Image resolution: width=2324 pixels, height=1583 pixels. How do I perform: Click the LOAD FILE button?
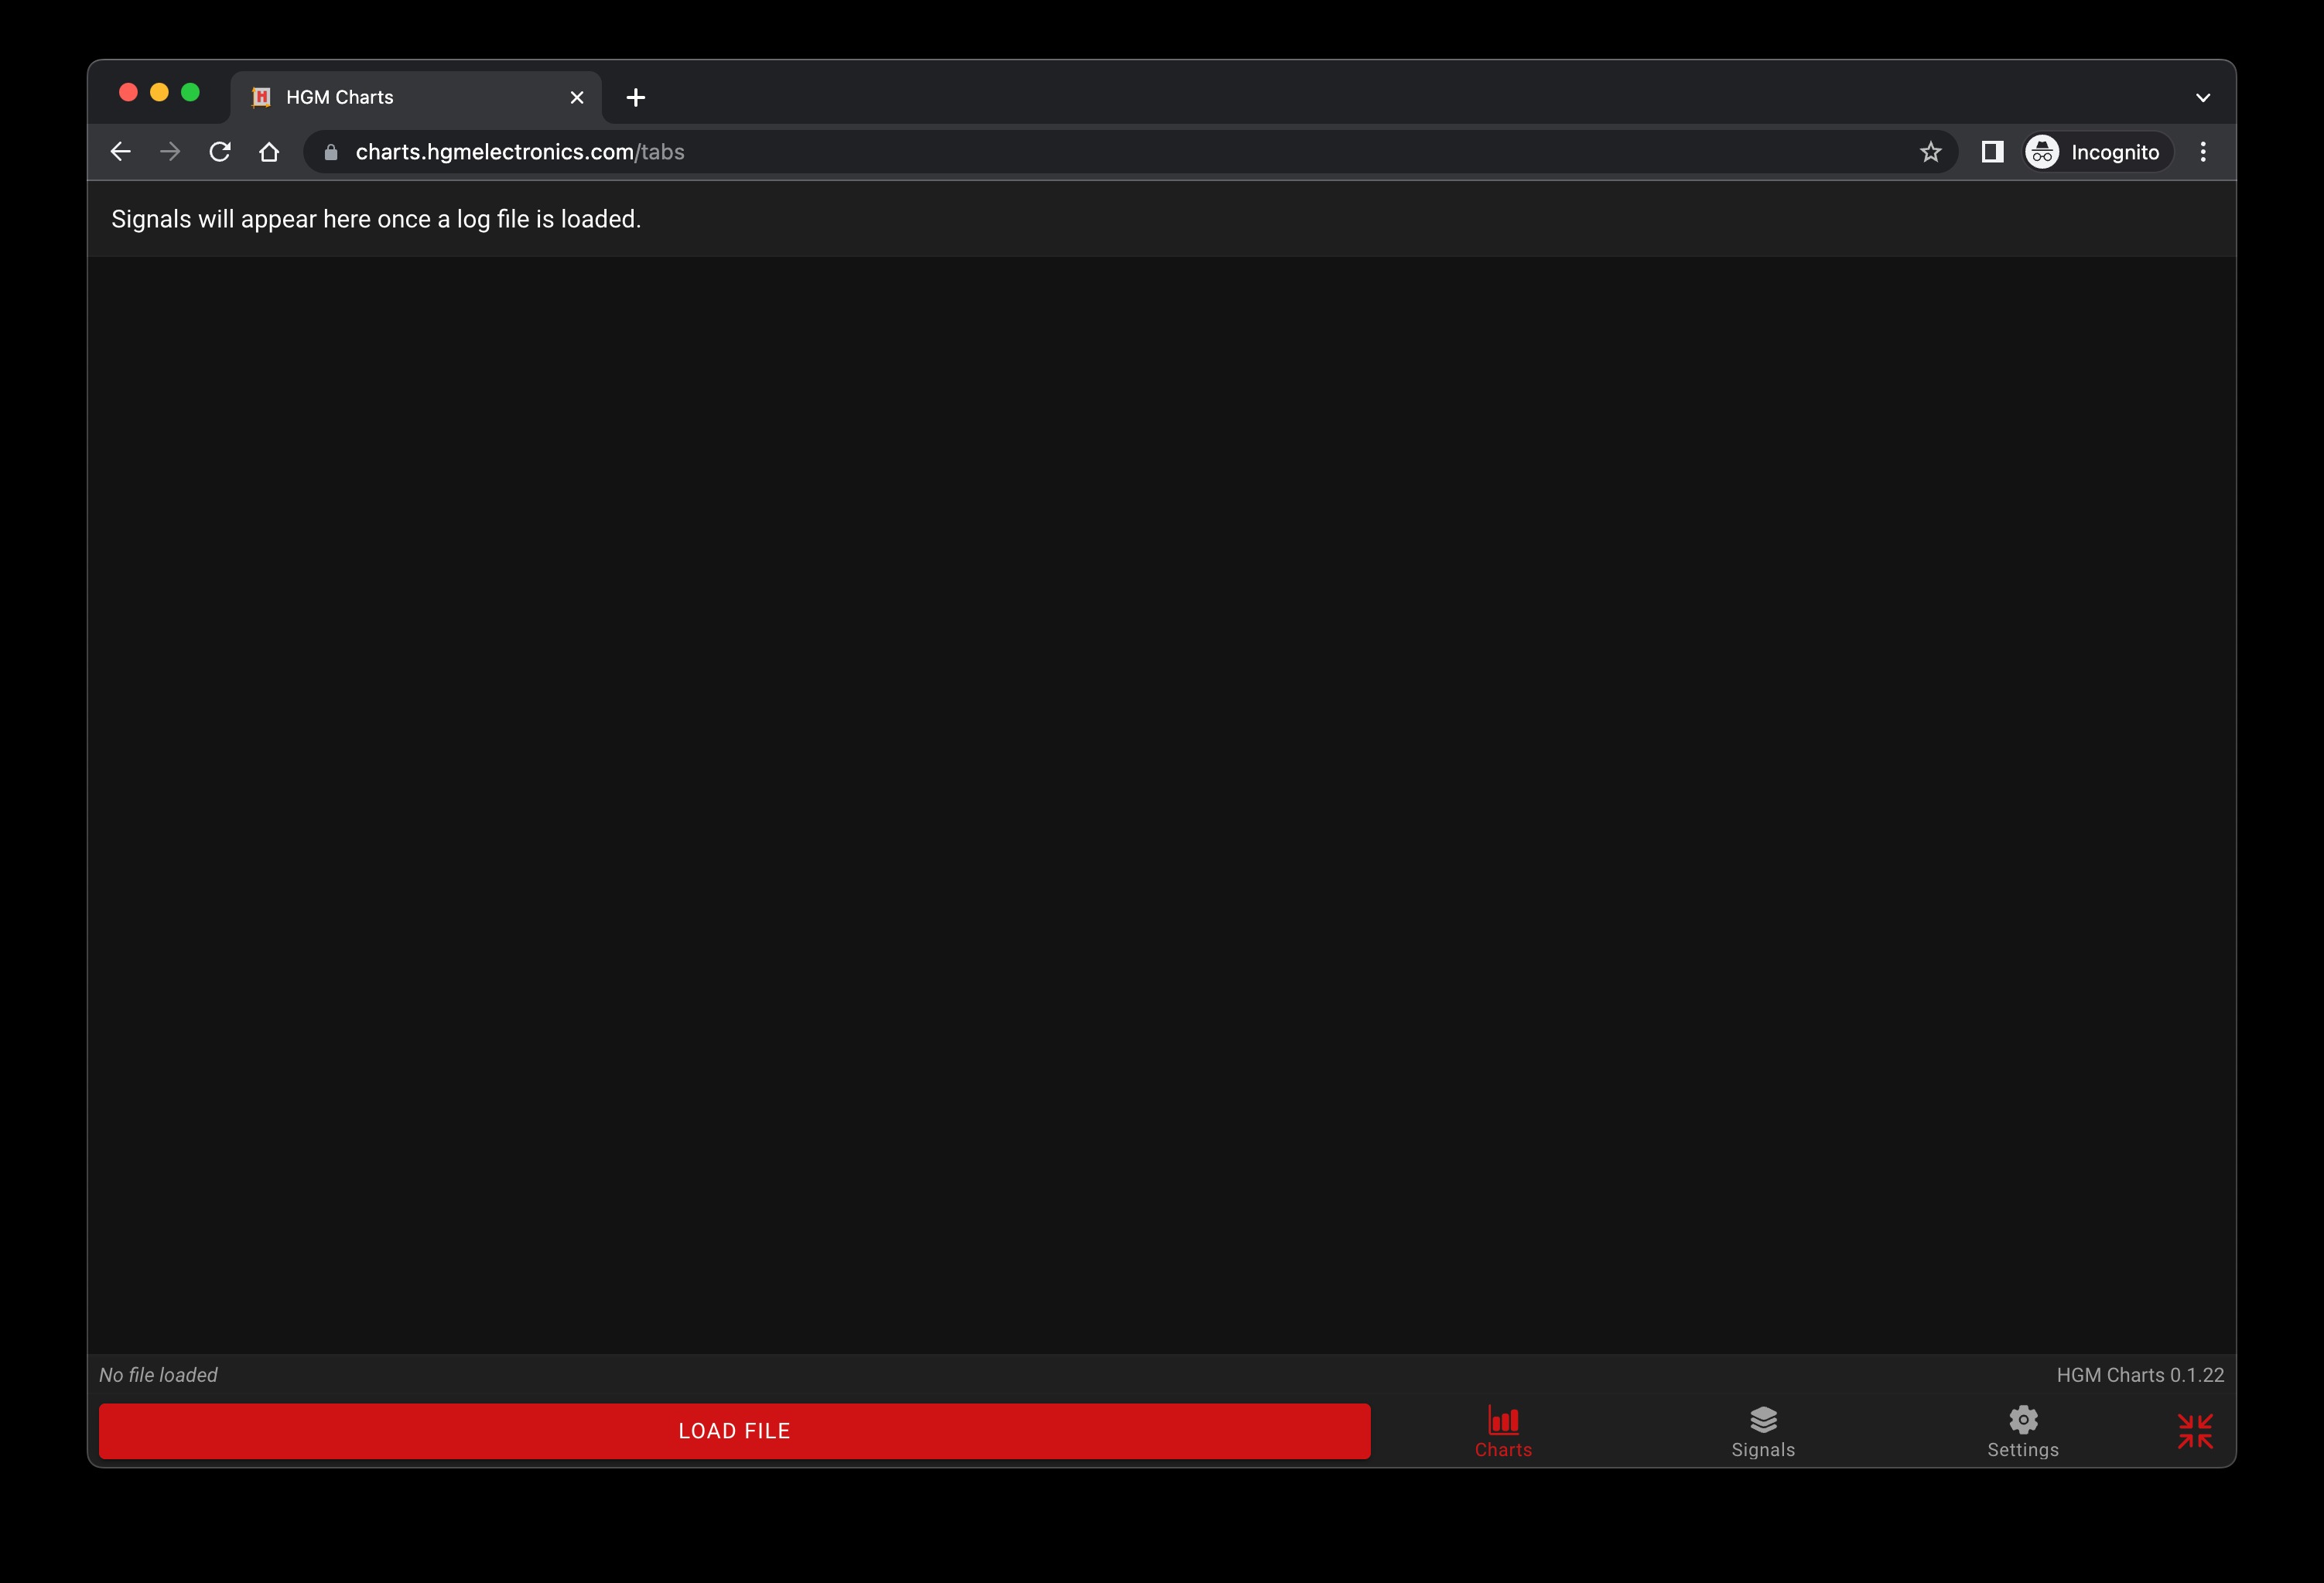[734, 1430]
